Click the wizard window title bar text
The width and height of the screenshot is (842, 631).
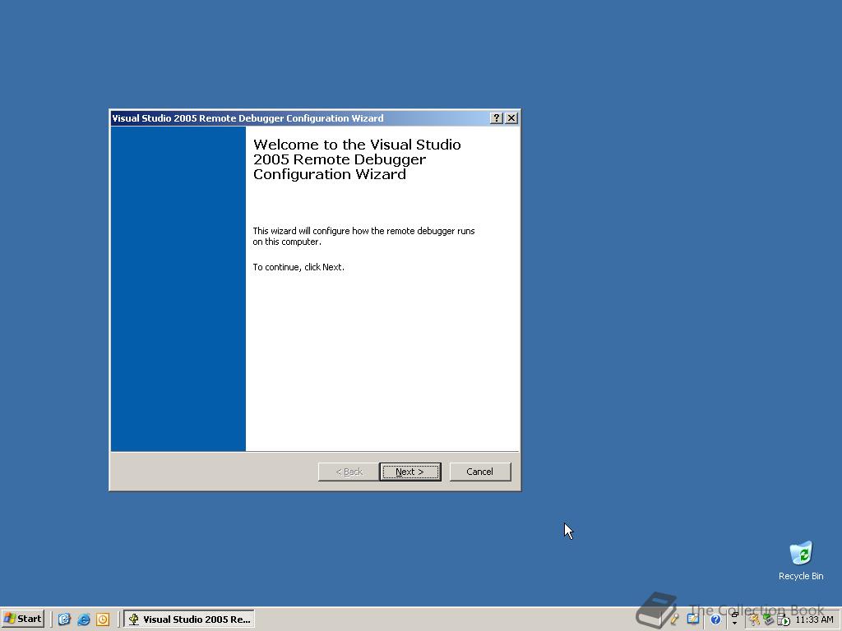248,118
